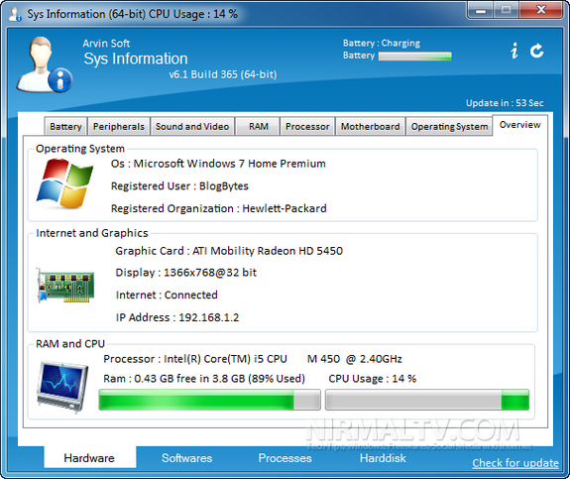The image size is (570, 479).
Task: Open the Battery tab
Action: (65, 127)
